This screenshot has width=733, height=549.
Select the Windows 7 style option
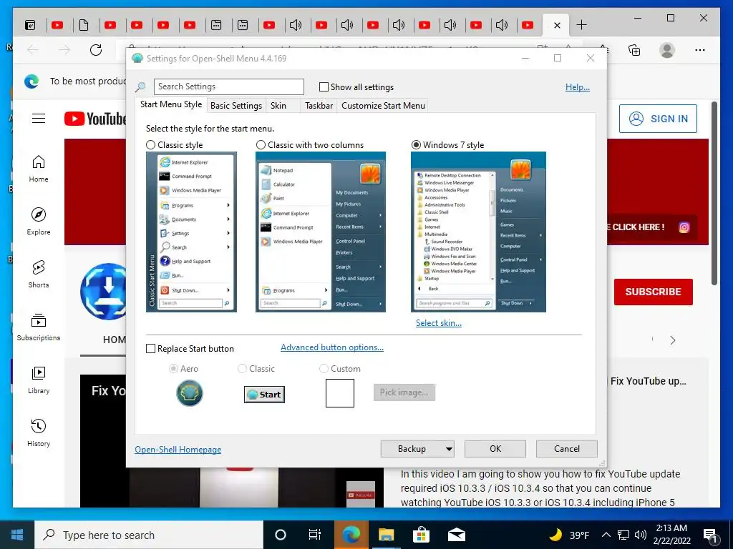416,145
